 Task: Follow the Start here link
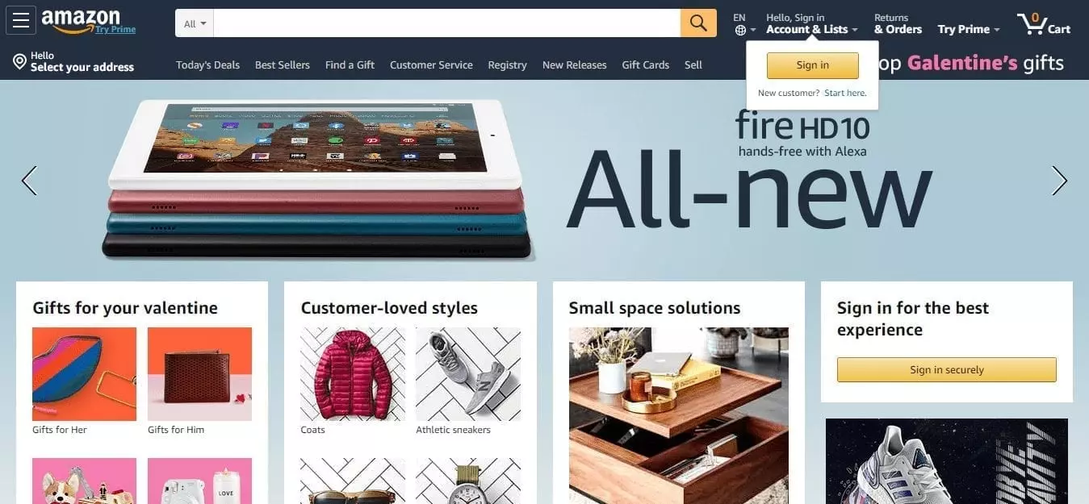(845, 93)
